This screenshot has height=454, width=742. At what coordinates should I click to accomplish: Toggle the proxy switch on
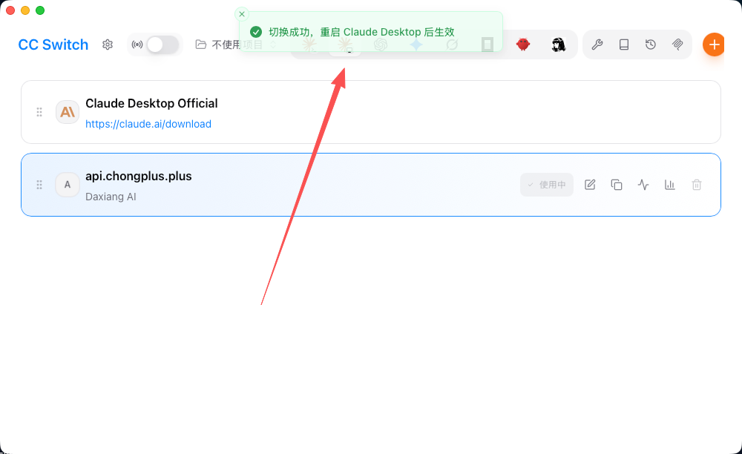162,45
